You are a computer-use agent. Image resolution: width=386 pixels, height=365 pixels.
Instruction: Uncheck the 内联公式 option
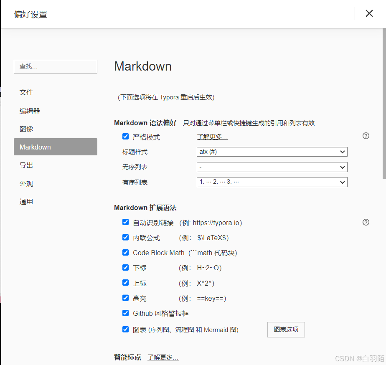coord(125,237)
